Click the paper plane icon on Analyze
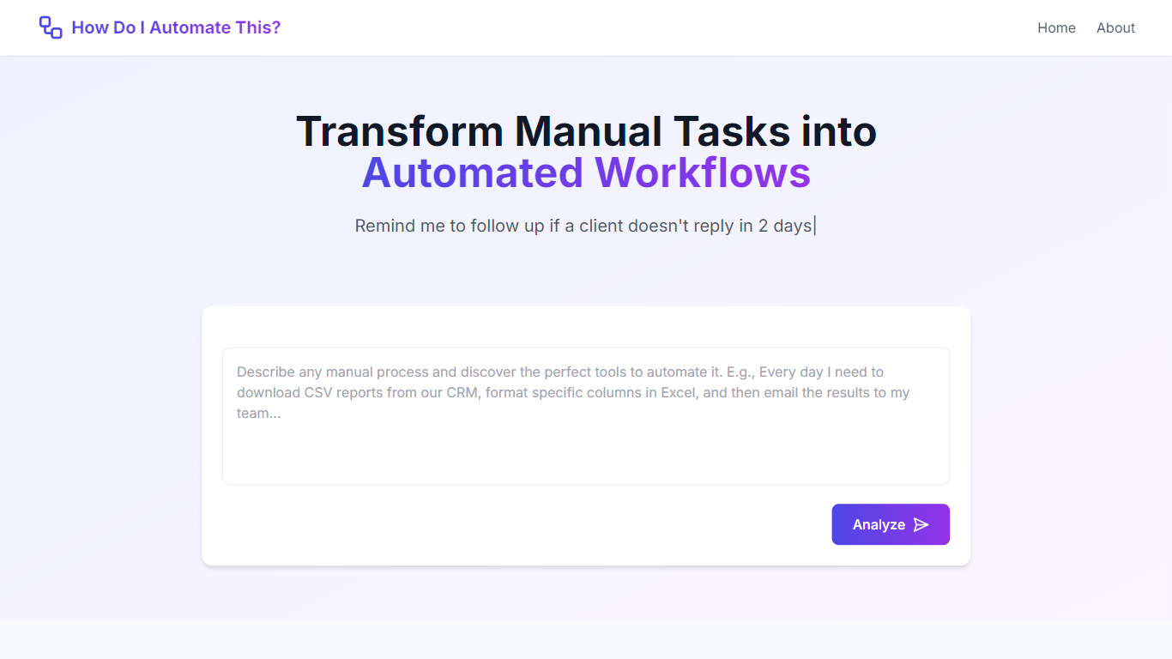The height and width of the screenshot is (659, 1172). tap(921, 524)
